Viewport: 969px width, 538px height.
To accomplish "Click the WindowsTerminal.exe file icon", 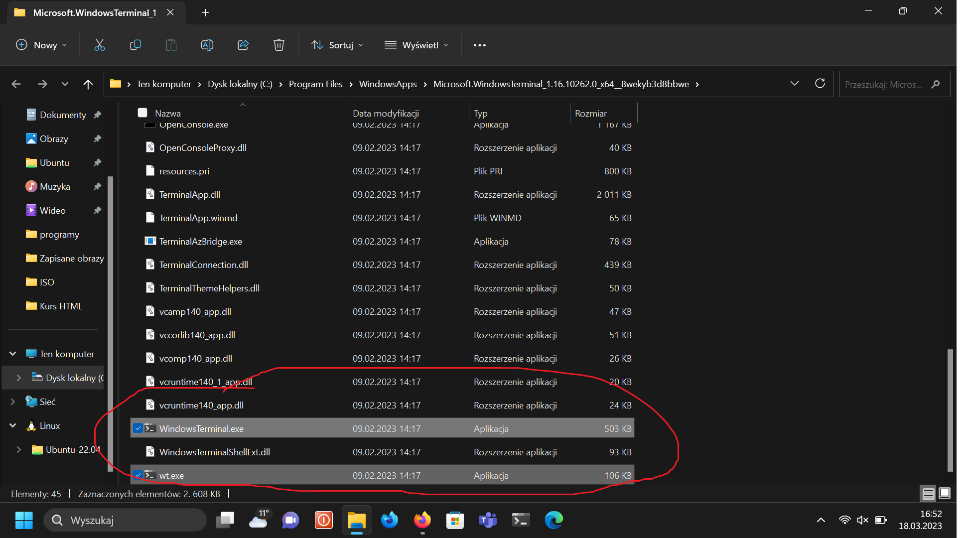I will point(150,428).
